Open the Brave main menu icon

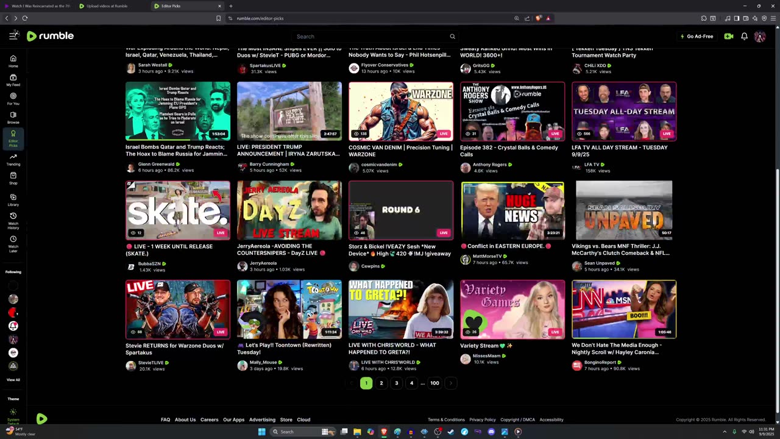(772, 18)
